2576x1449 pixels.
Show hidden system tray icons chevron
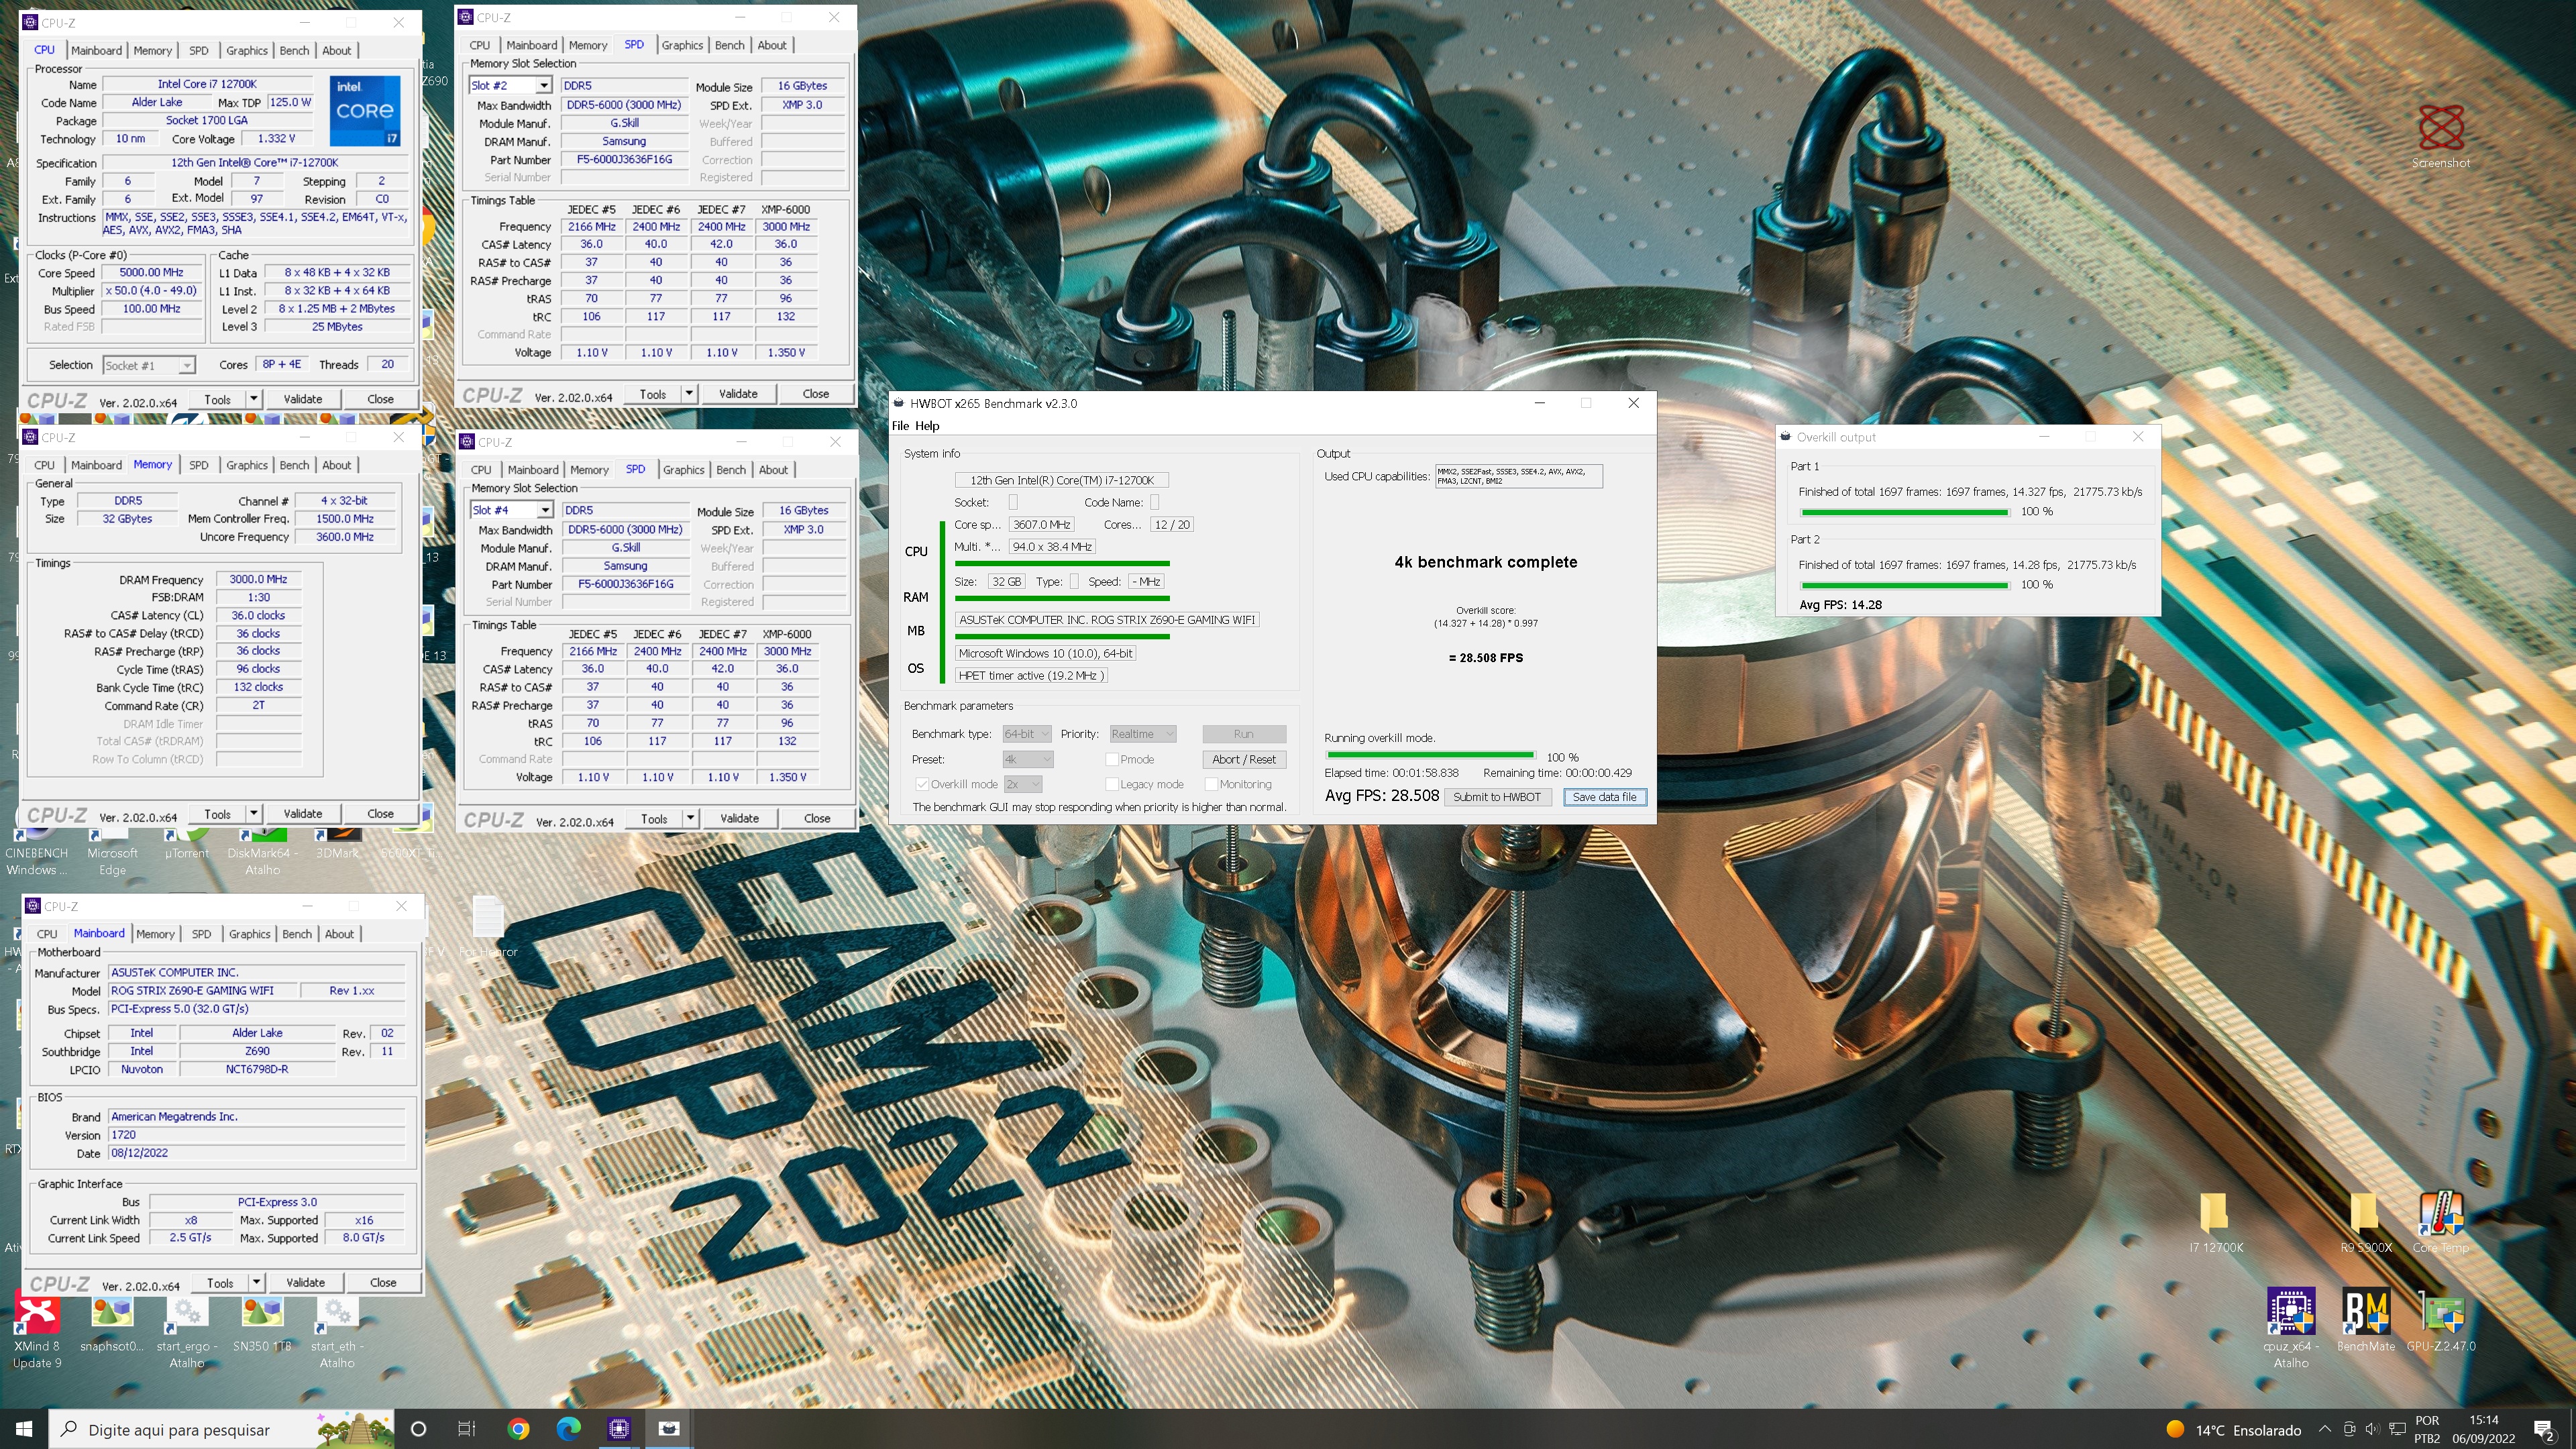click(x=2324, y=1429)
